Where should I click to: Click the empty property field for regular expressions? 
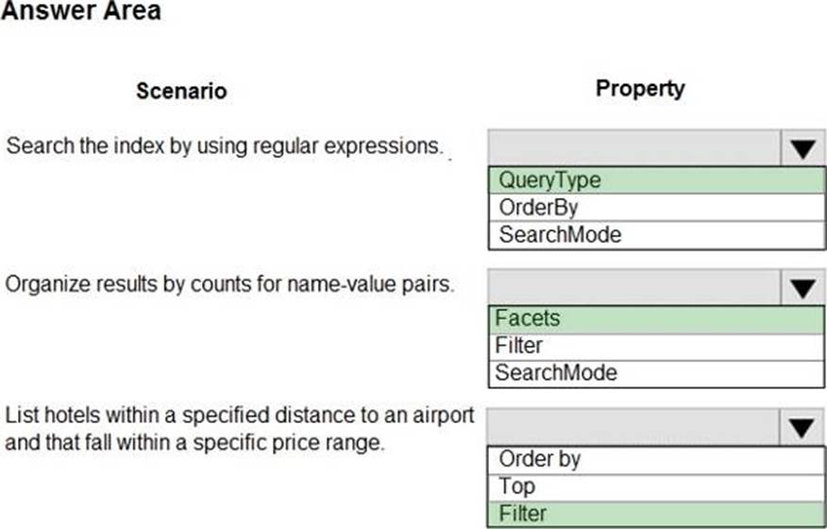click(634, 149)
